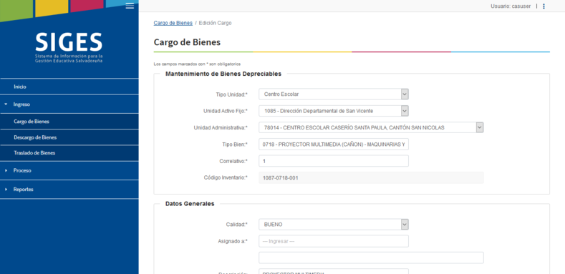
Task: Click the Correlativo input field
Action: click(334, 161)
